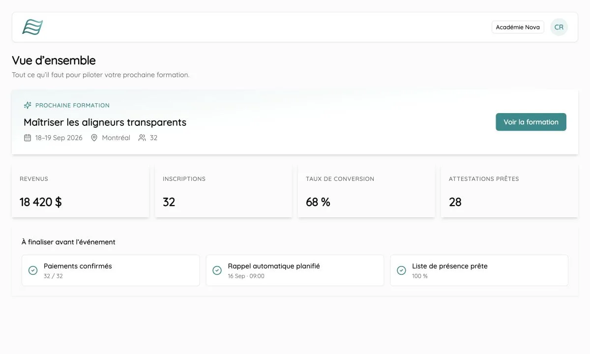Click the ATTESTATIONS PRÊTES label
590x354 pixels.
pos(484,179)
